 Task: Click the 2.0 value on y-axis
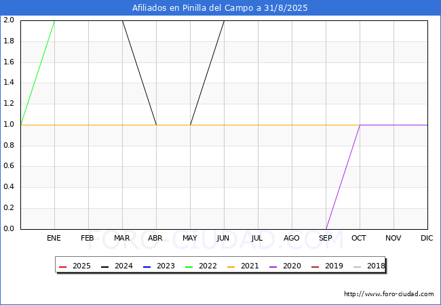coord(9,20)
